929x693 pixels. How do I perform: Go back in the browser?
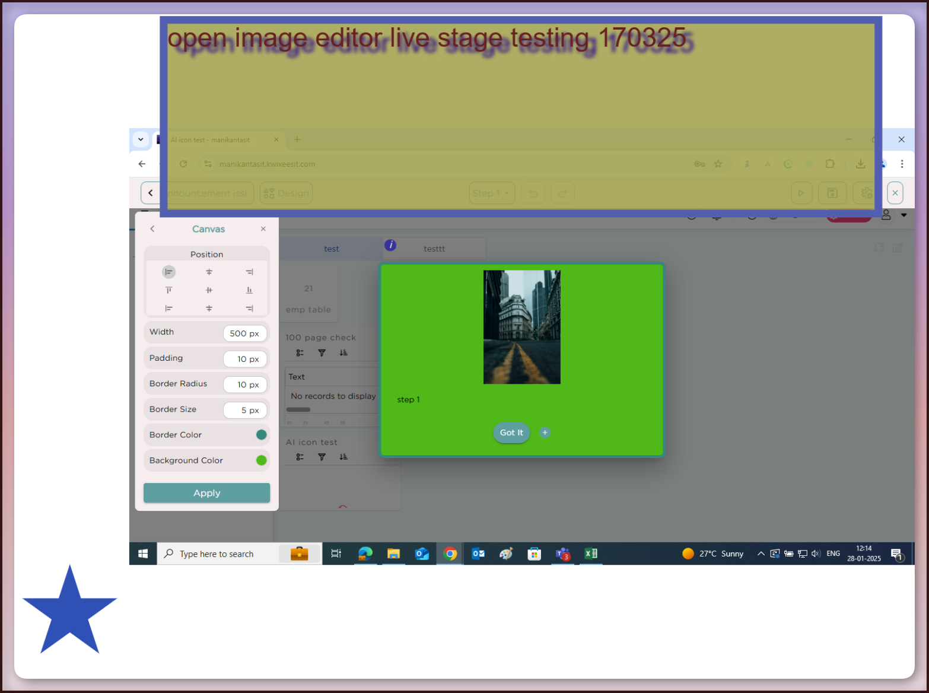point(142,164)
